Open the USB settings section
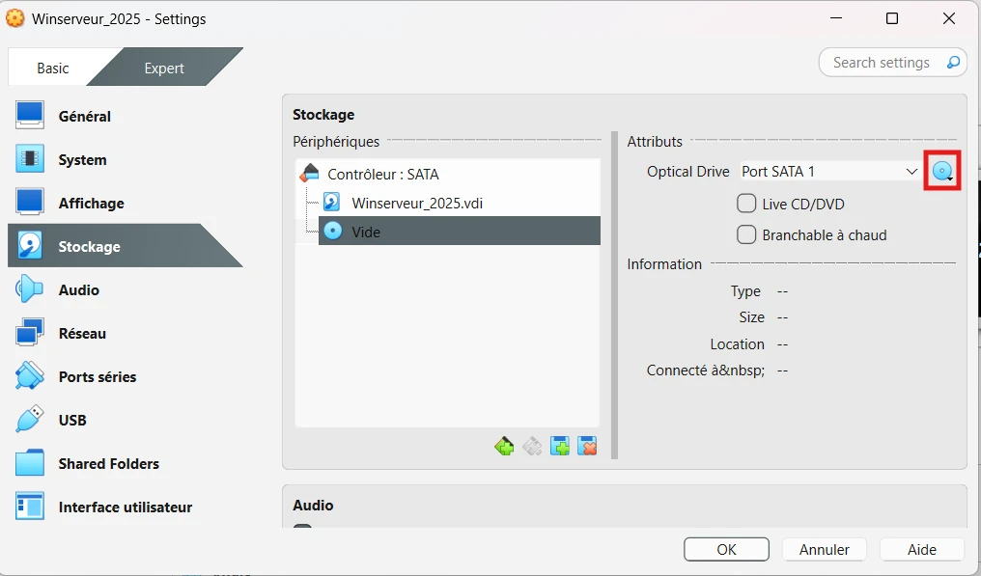This screenshot has width=981, height=576. point(126,421)
